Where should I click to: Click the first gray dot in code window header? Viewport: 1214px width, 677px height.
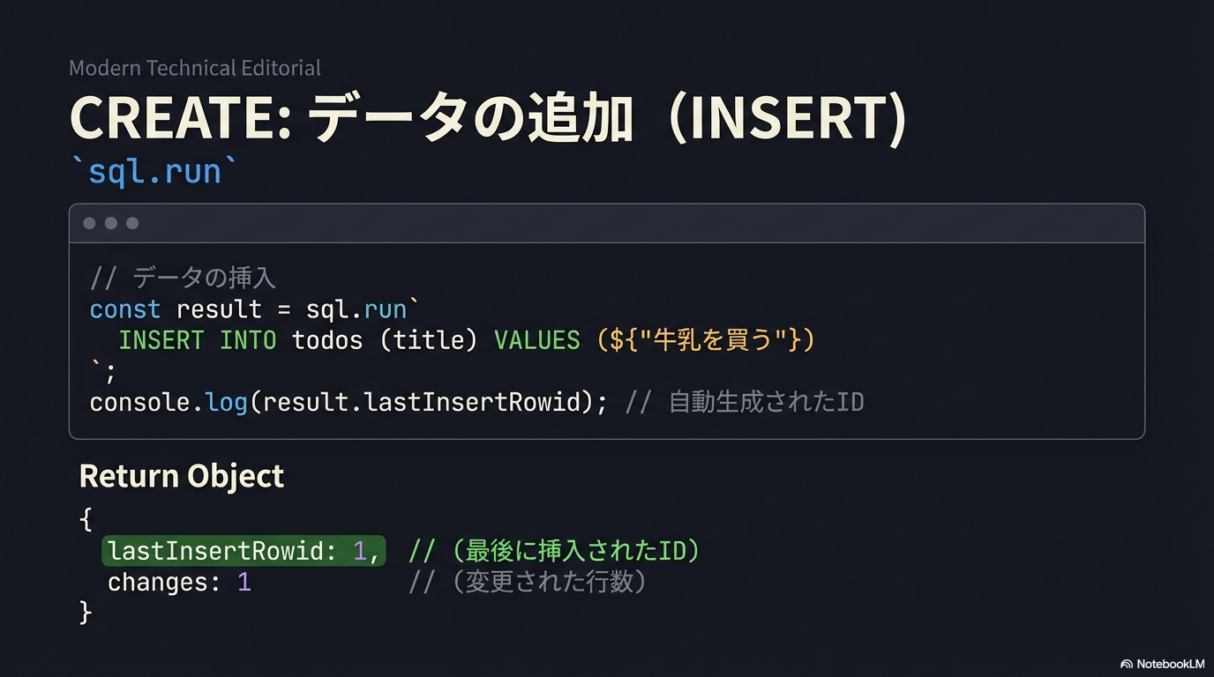click(89, 223)
